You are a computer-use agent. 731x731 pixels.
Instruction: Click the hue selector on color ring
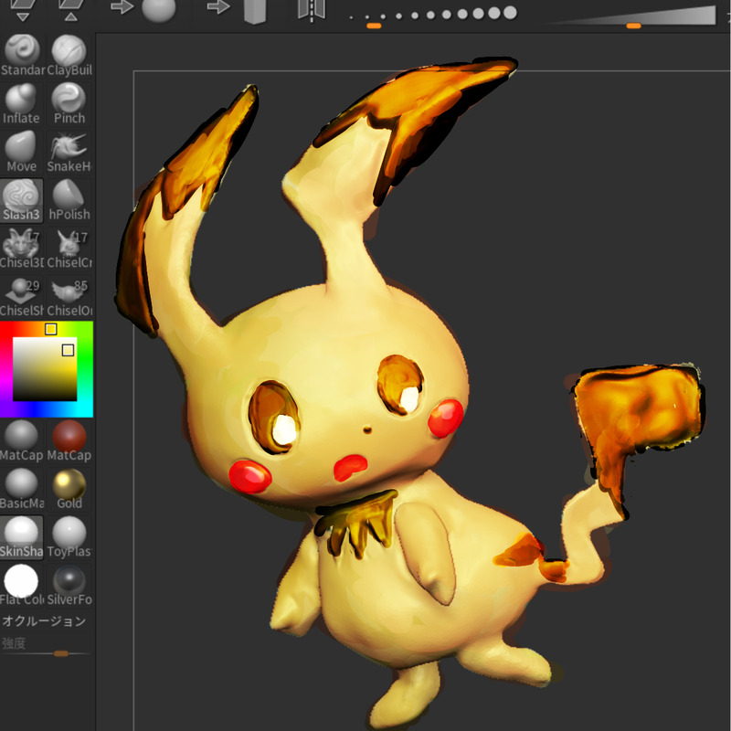[51, 329]
